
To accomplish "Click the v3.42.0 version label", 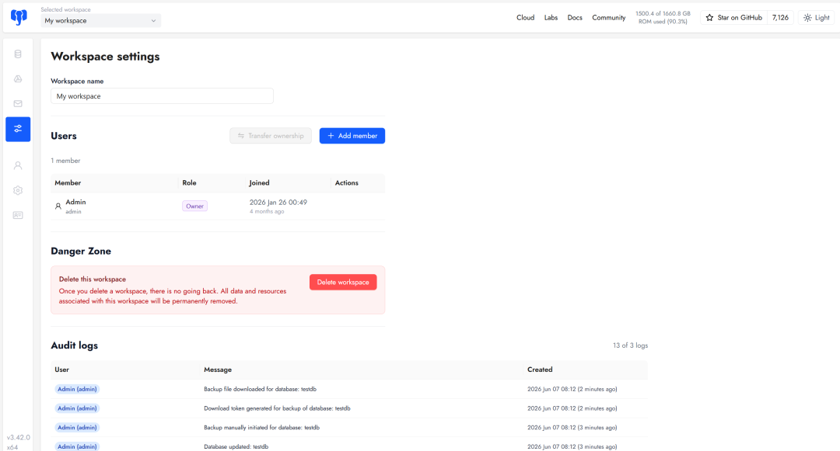I will coord(18,438).
